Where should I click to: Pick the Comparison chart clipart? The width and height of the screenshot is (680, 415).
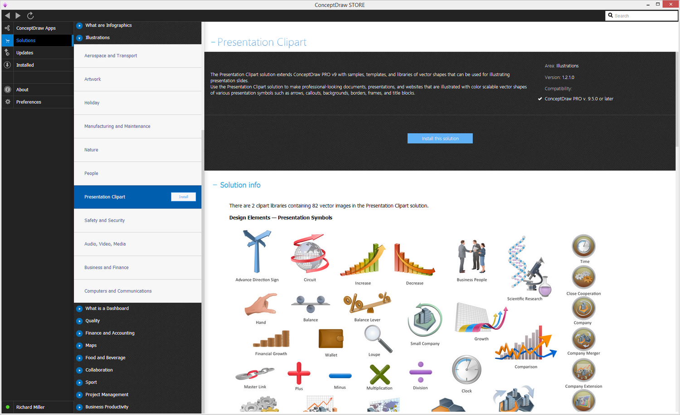tap(526, 344)
